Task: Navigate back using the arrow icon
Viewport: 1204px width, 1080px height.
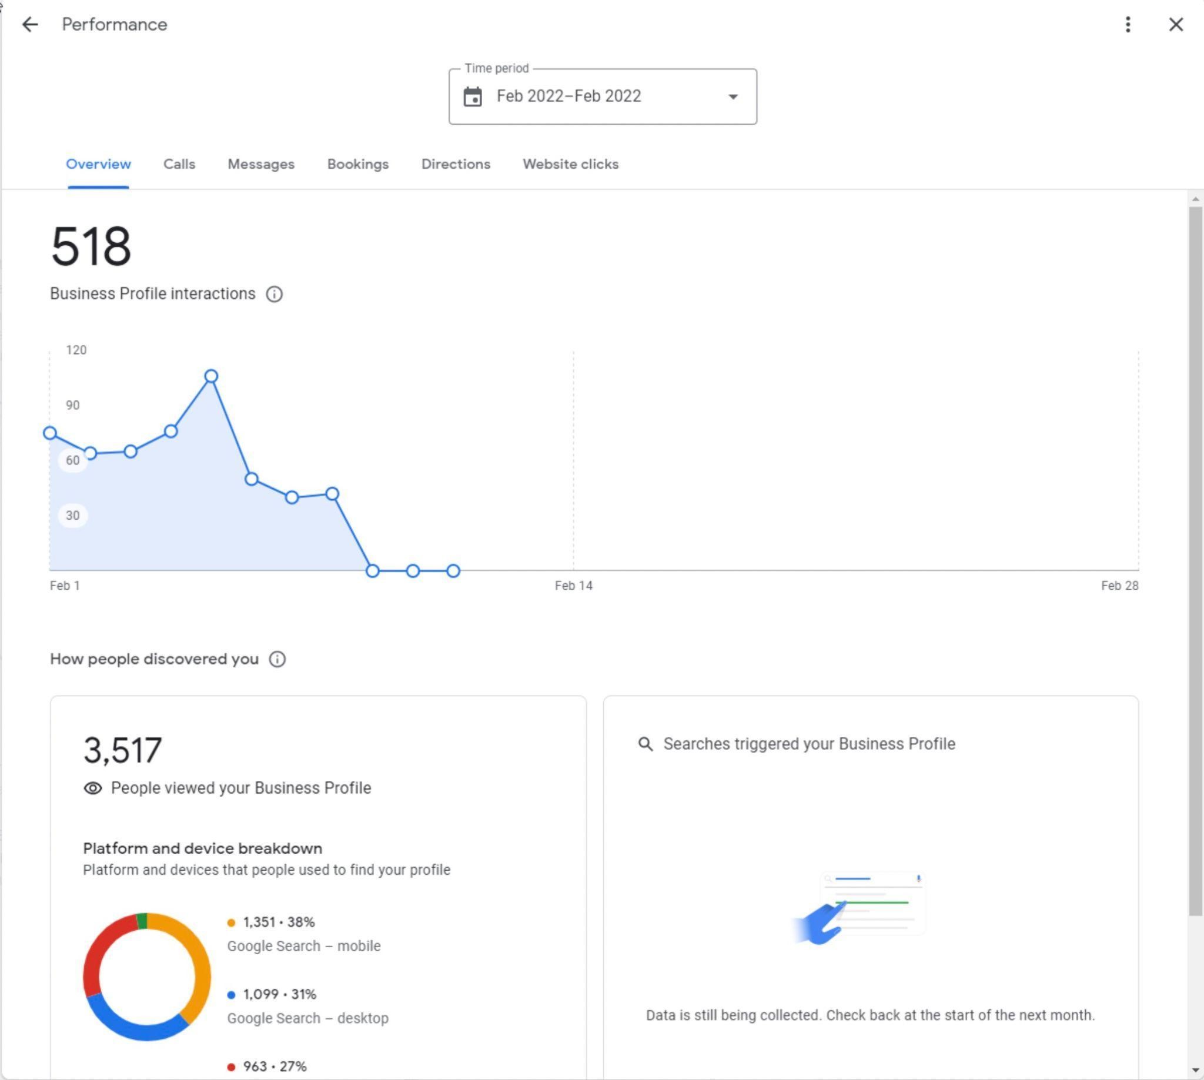Action: (30, 24)
